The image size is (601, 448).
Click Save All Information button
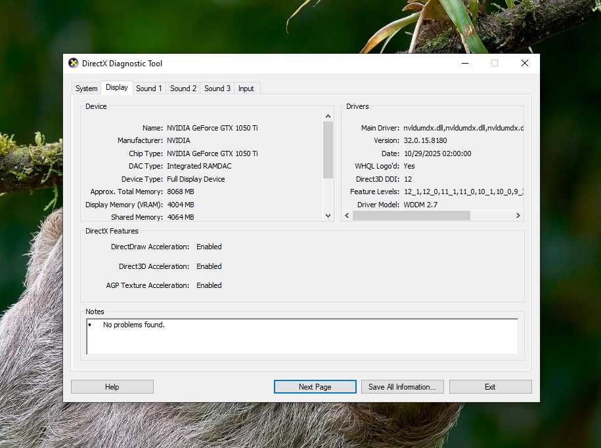[x=402, y=387]
